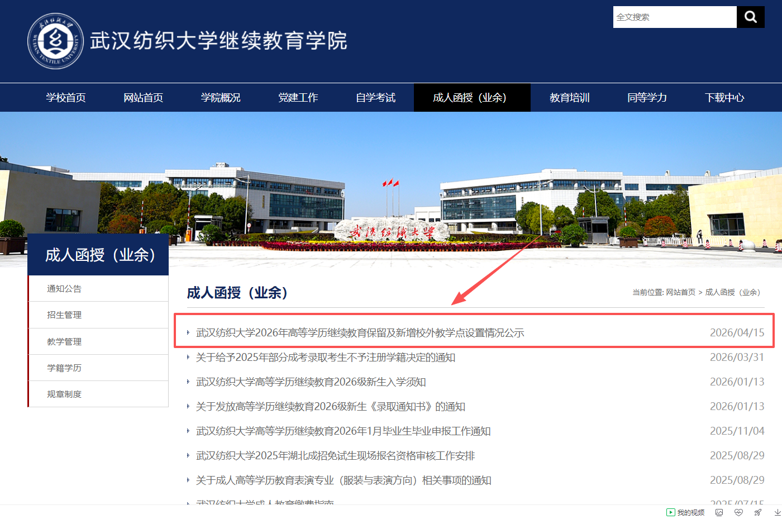Focus the 全文搜索 search field
The width and height of the screenshot is (782, 519).
pos(675,17)
